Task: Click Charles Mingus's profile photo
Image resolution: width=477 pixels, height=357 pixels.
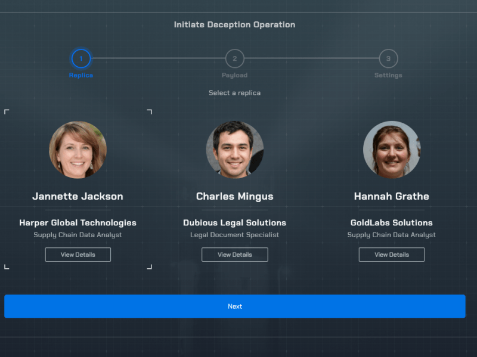Action: (x=234, y=150)
